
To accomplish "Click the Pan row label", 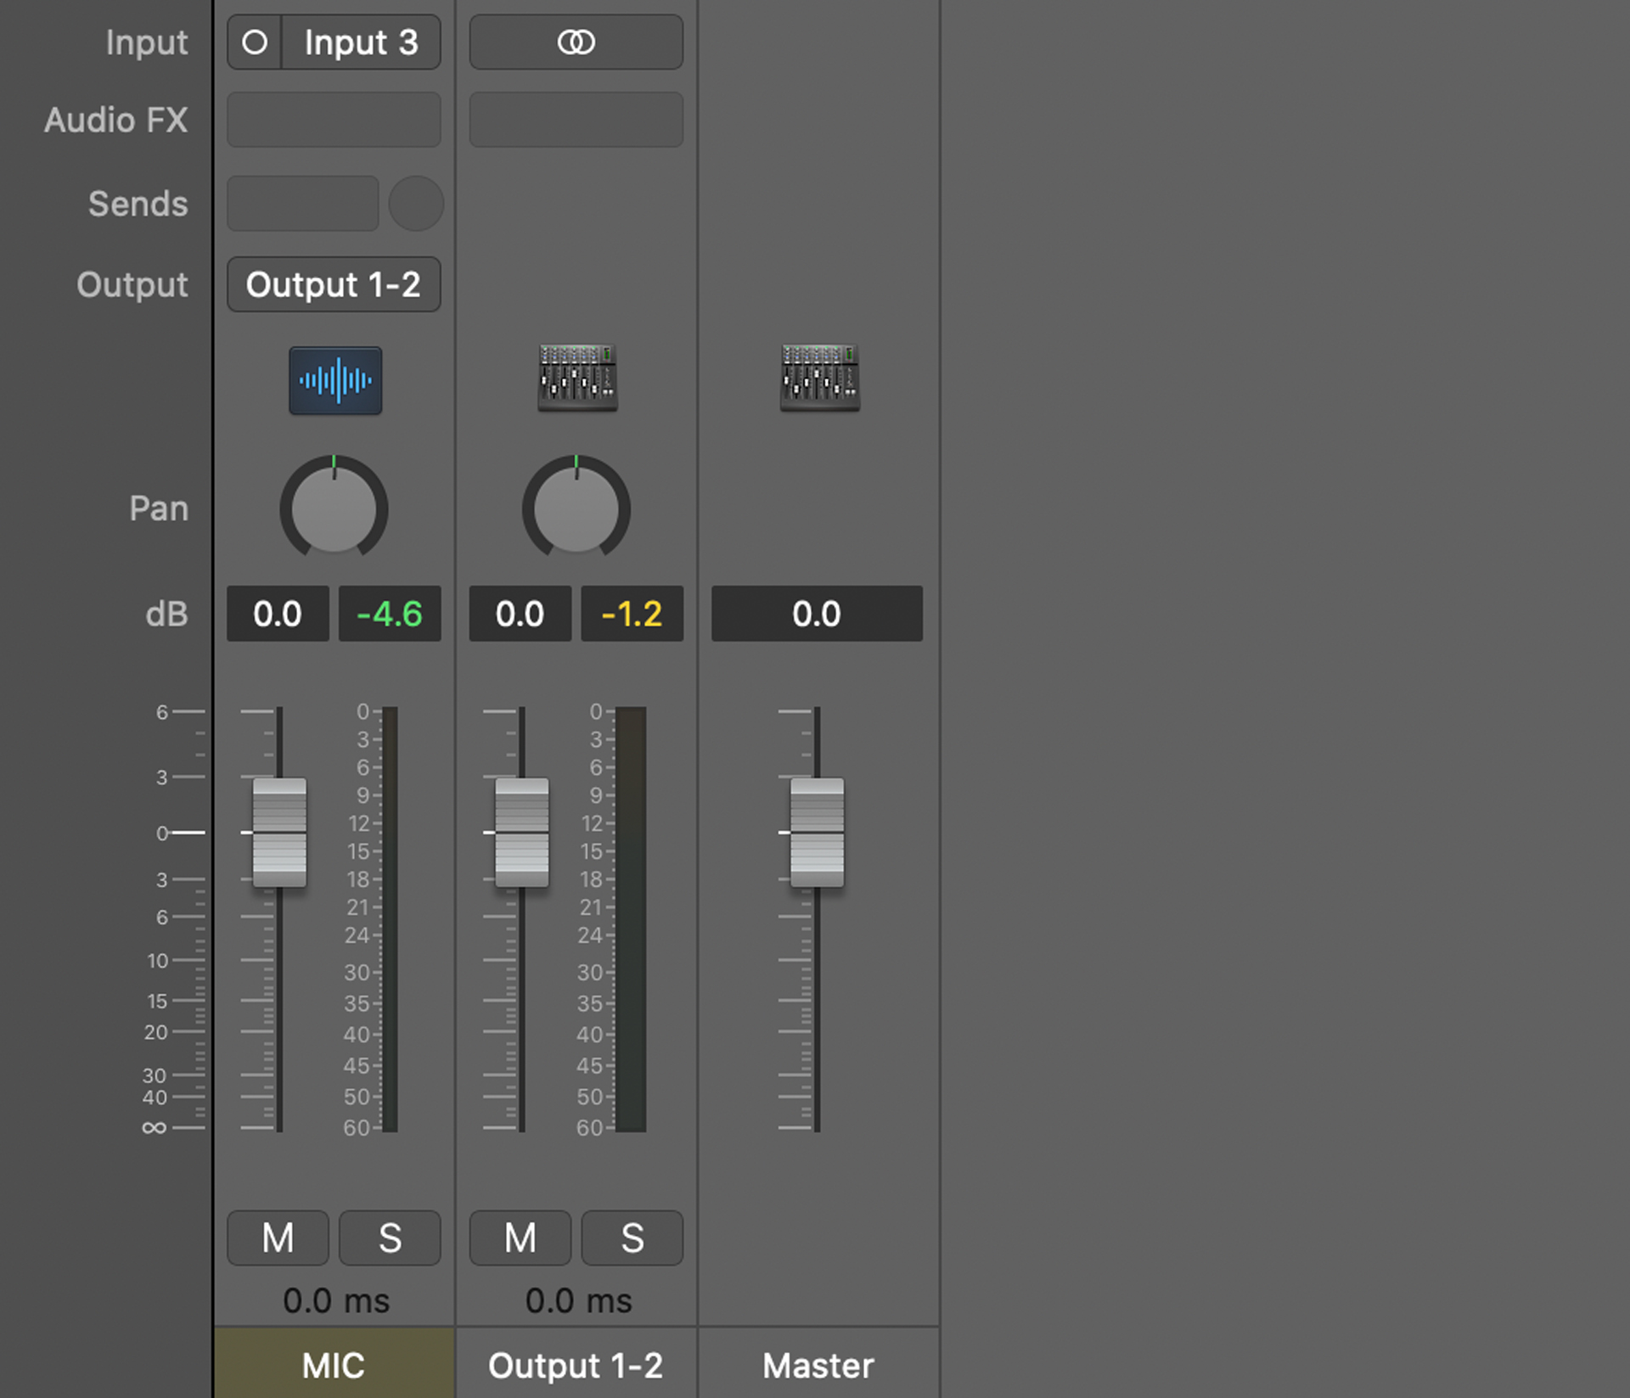I will (x=159, y=508).
